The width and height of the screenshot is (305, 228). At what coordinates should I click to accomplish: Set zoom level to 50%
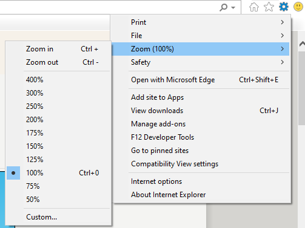point(58,200)
